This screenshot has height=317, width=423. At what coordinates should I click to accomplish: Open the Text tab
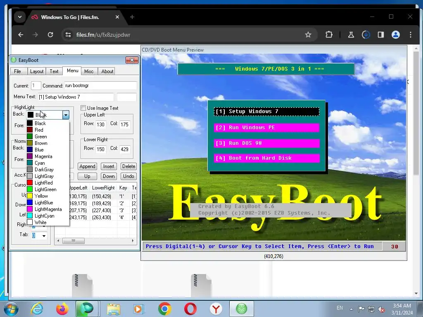pyautogui.click(x=54, y=71)
